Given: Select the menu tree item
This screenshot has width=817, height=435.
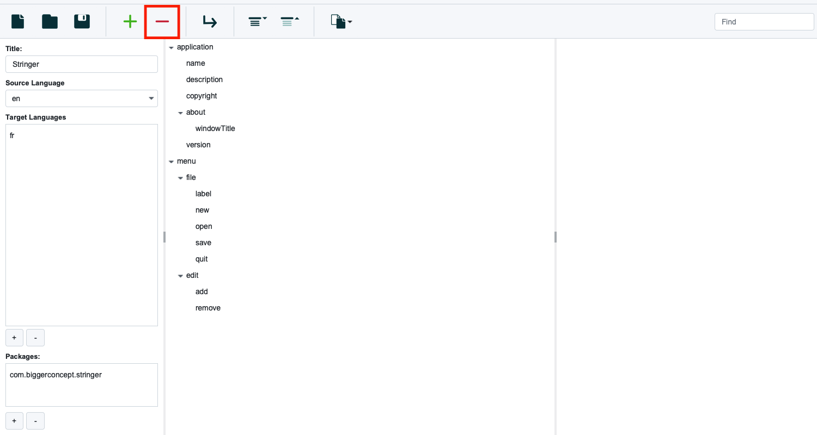Looking at the screenshot, I should tap(186, 161).
